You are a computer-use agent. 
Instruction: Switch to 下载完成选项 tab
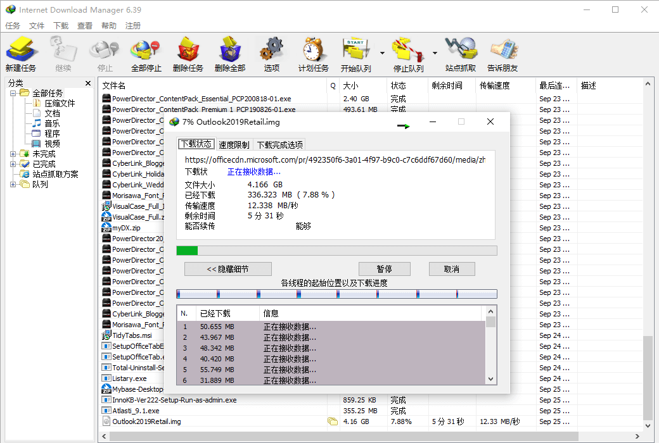pyautogui.click(x=279, y=145)
